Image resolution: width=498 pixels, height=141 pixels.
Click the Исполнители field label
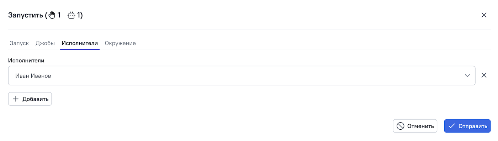click(x=26, y=60)
